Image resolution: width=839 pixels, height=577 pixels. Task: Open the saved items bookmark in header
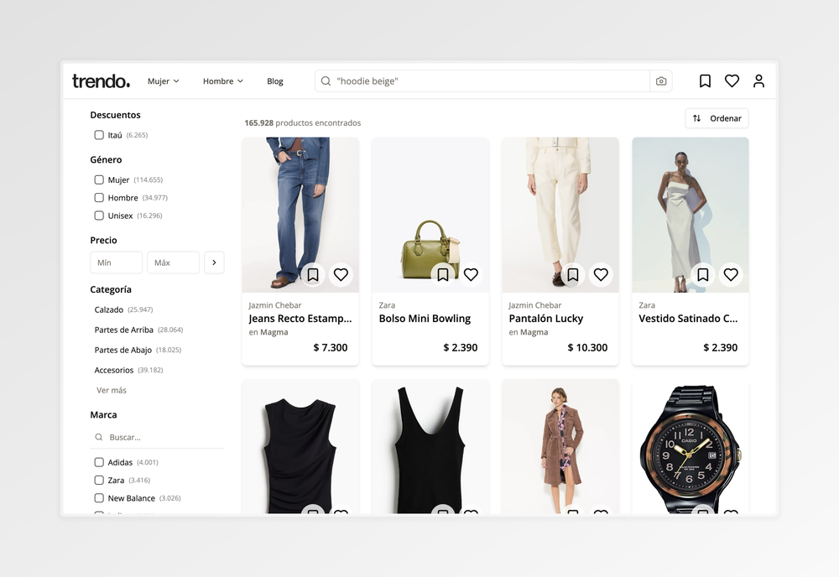pos(705,81)
